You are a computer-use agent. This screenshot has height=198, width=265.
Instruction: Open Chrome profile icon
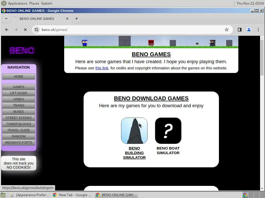pyautogui.click(x=249, y=30)
